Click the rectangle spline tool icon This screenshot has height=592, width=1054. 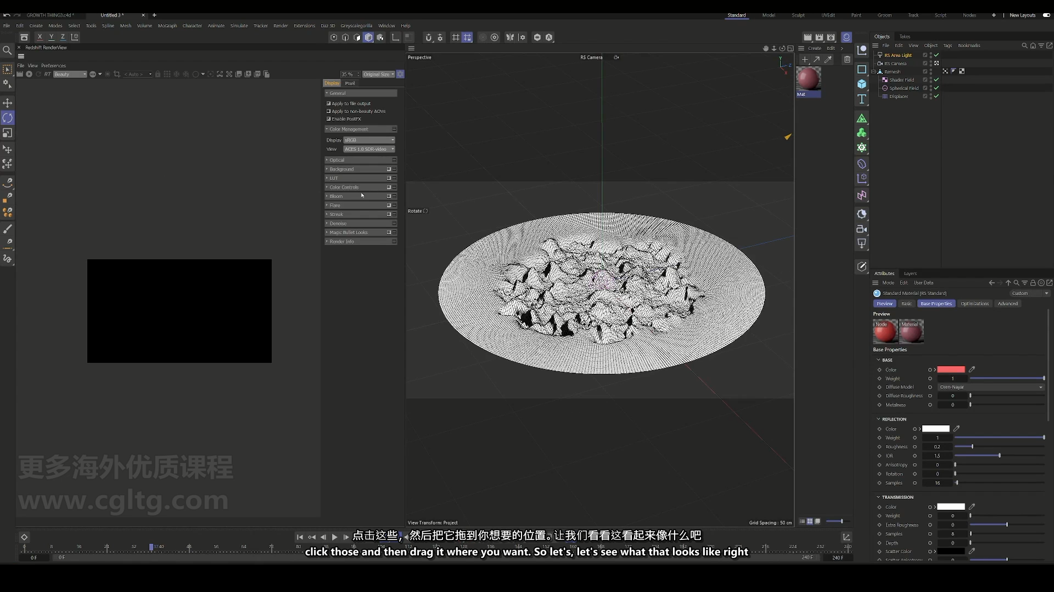tap(862, 70)
